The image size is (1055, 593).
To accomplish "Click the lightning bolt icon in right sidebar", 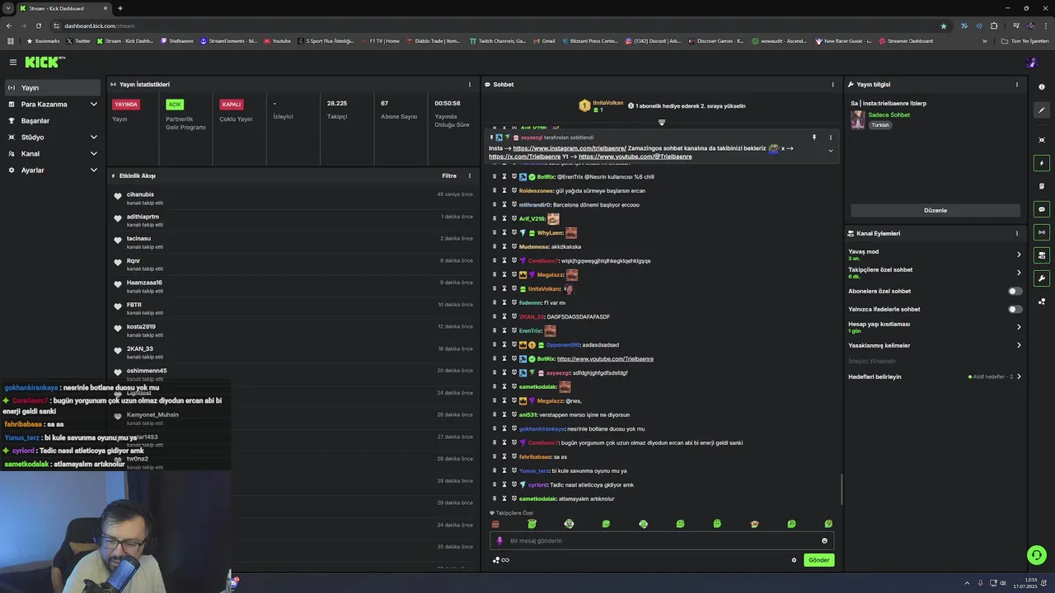I will (1042, 163).
